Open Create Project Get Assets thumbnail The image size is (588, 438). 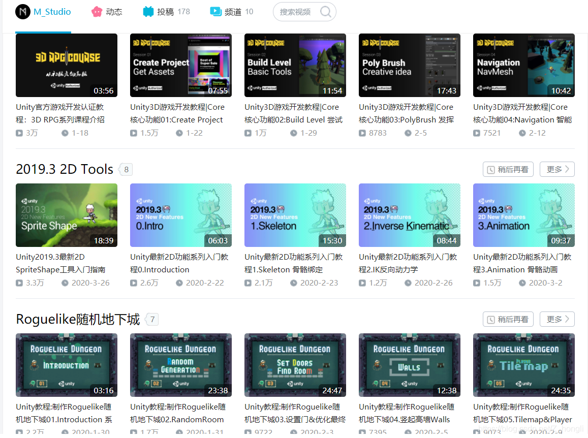pyautogui.click(x=181, y=65)
